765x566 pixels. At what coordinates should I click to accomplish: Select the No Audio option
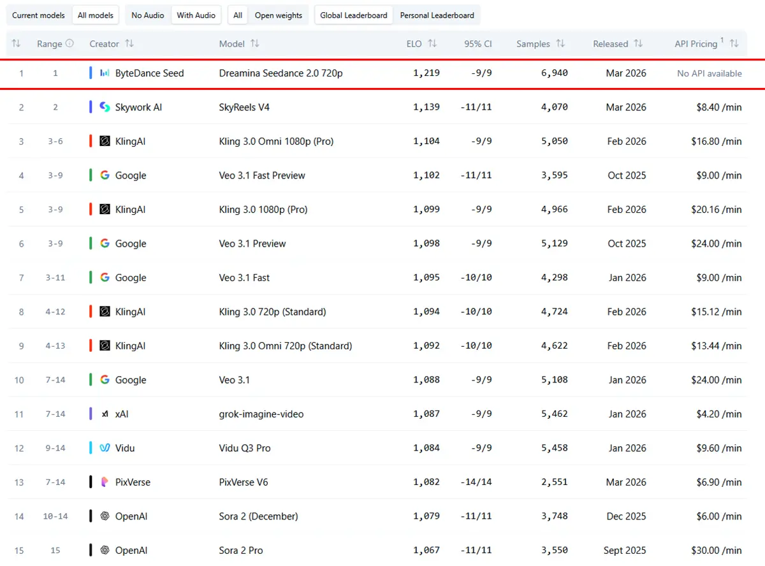tap(148, 15)
